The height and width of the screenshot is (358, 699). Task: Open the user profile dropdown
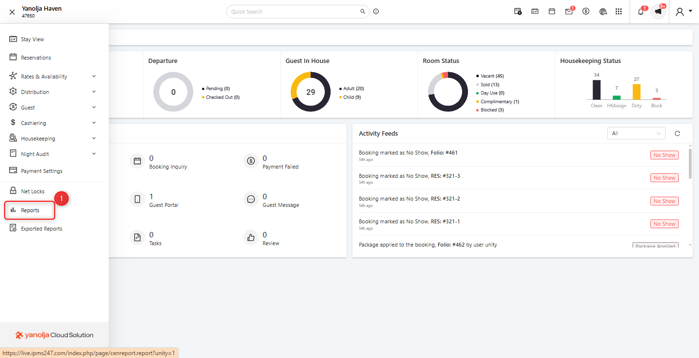(x=683, y=12)
